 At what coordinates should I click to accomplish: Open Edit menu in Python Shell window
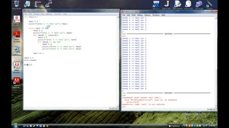128,15
